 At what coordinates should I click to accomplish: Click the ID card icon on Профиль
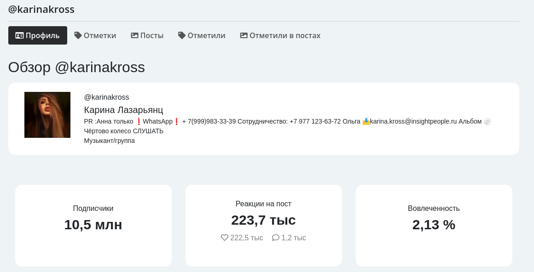point(19,35)
